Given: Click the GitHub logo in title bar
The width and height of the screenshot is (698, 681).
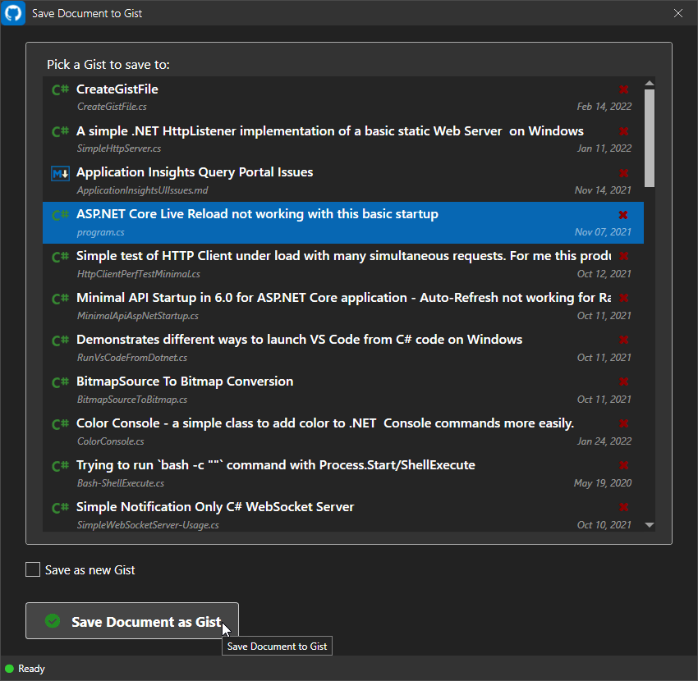Looking at the screenshot, I should (13, 13).
